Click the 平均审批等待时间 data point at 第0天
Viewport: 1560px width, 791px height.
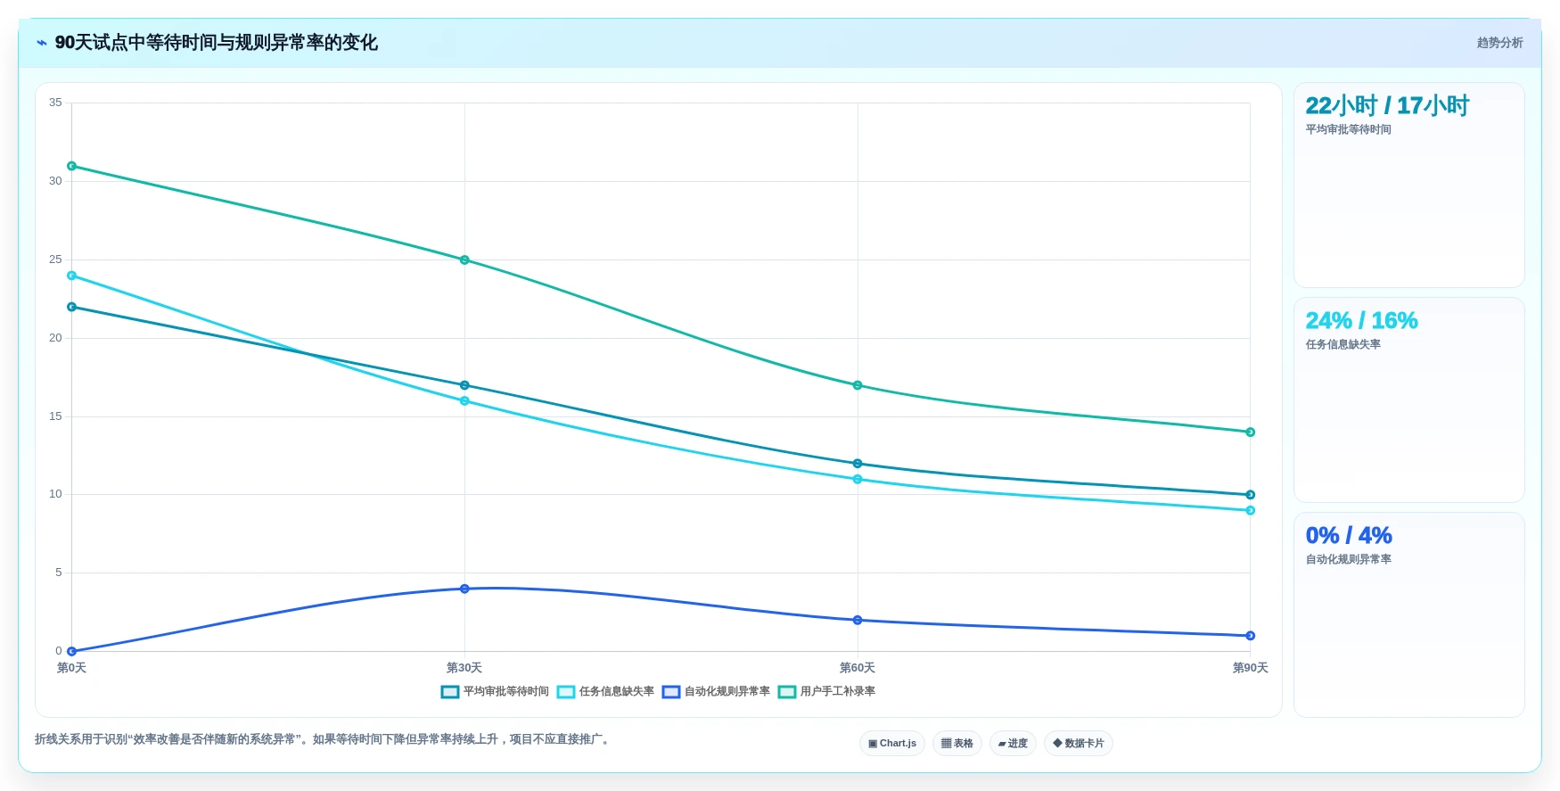(x=72, y=307)
